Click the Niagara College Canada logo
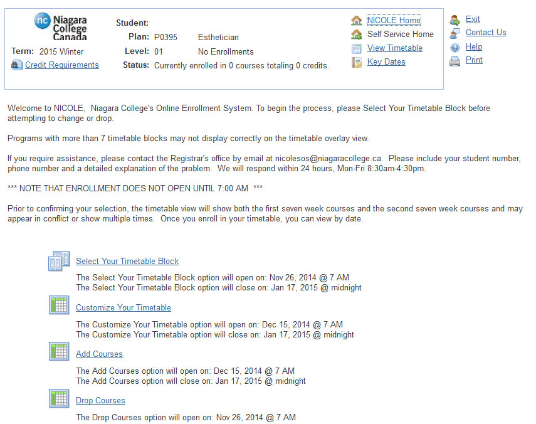This screenshot has height=424, width=536. (61, 27)
